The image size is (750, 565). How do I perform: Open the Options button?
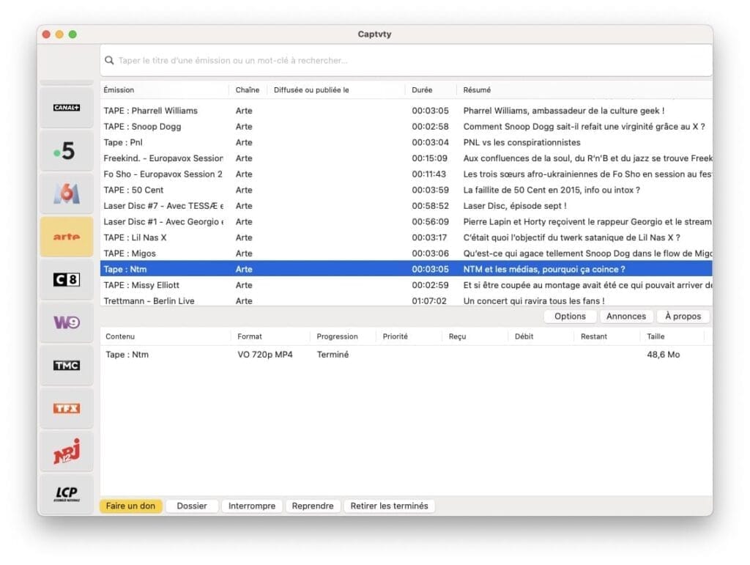[570, 317]
